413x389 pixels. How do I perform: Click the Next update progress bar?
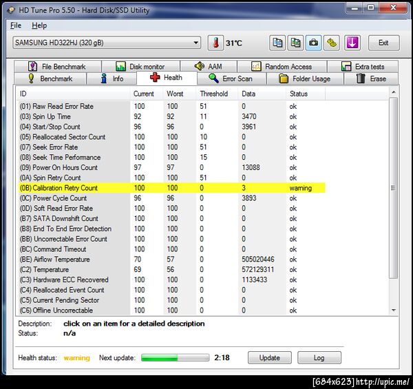[x=175, y=357]
